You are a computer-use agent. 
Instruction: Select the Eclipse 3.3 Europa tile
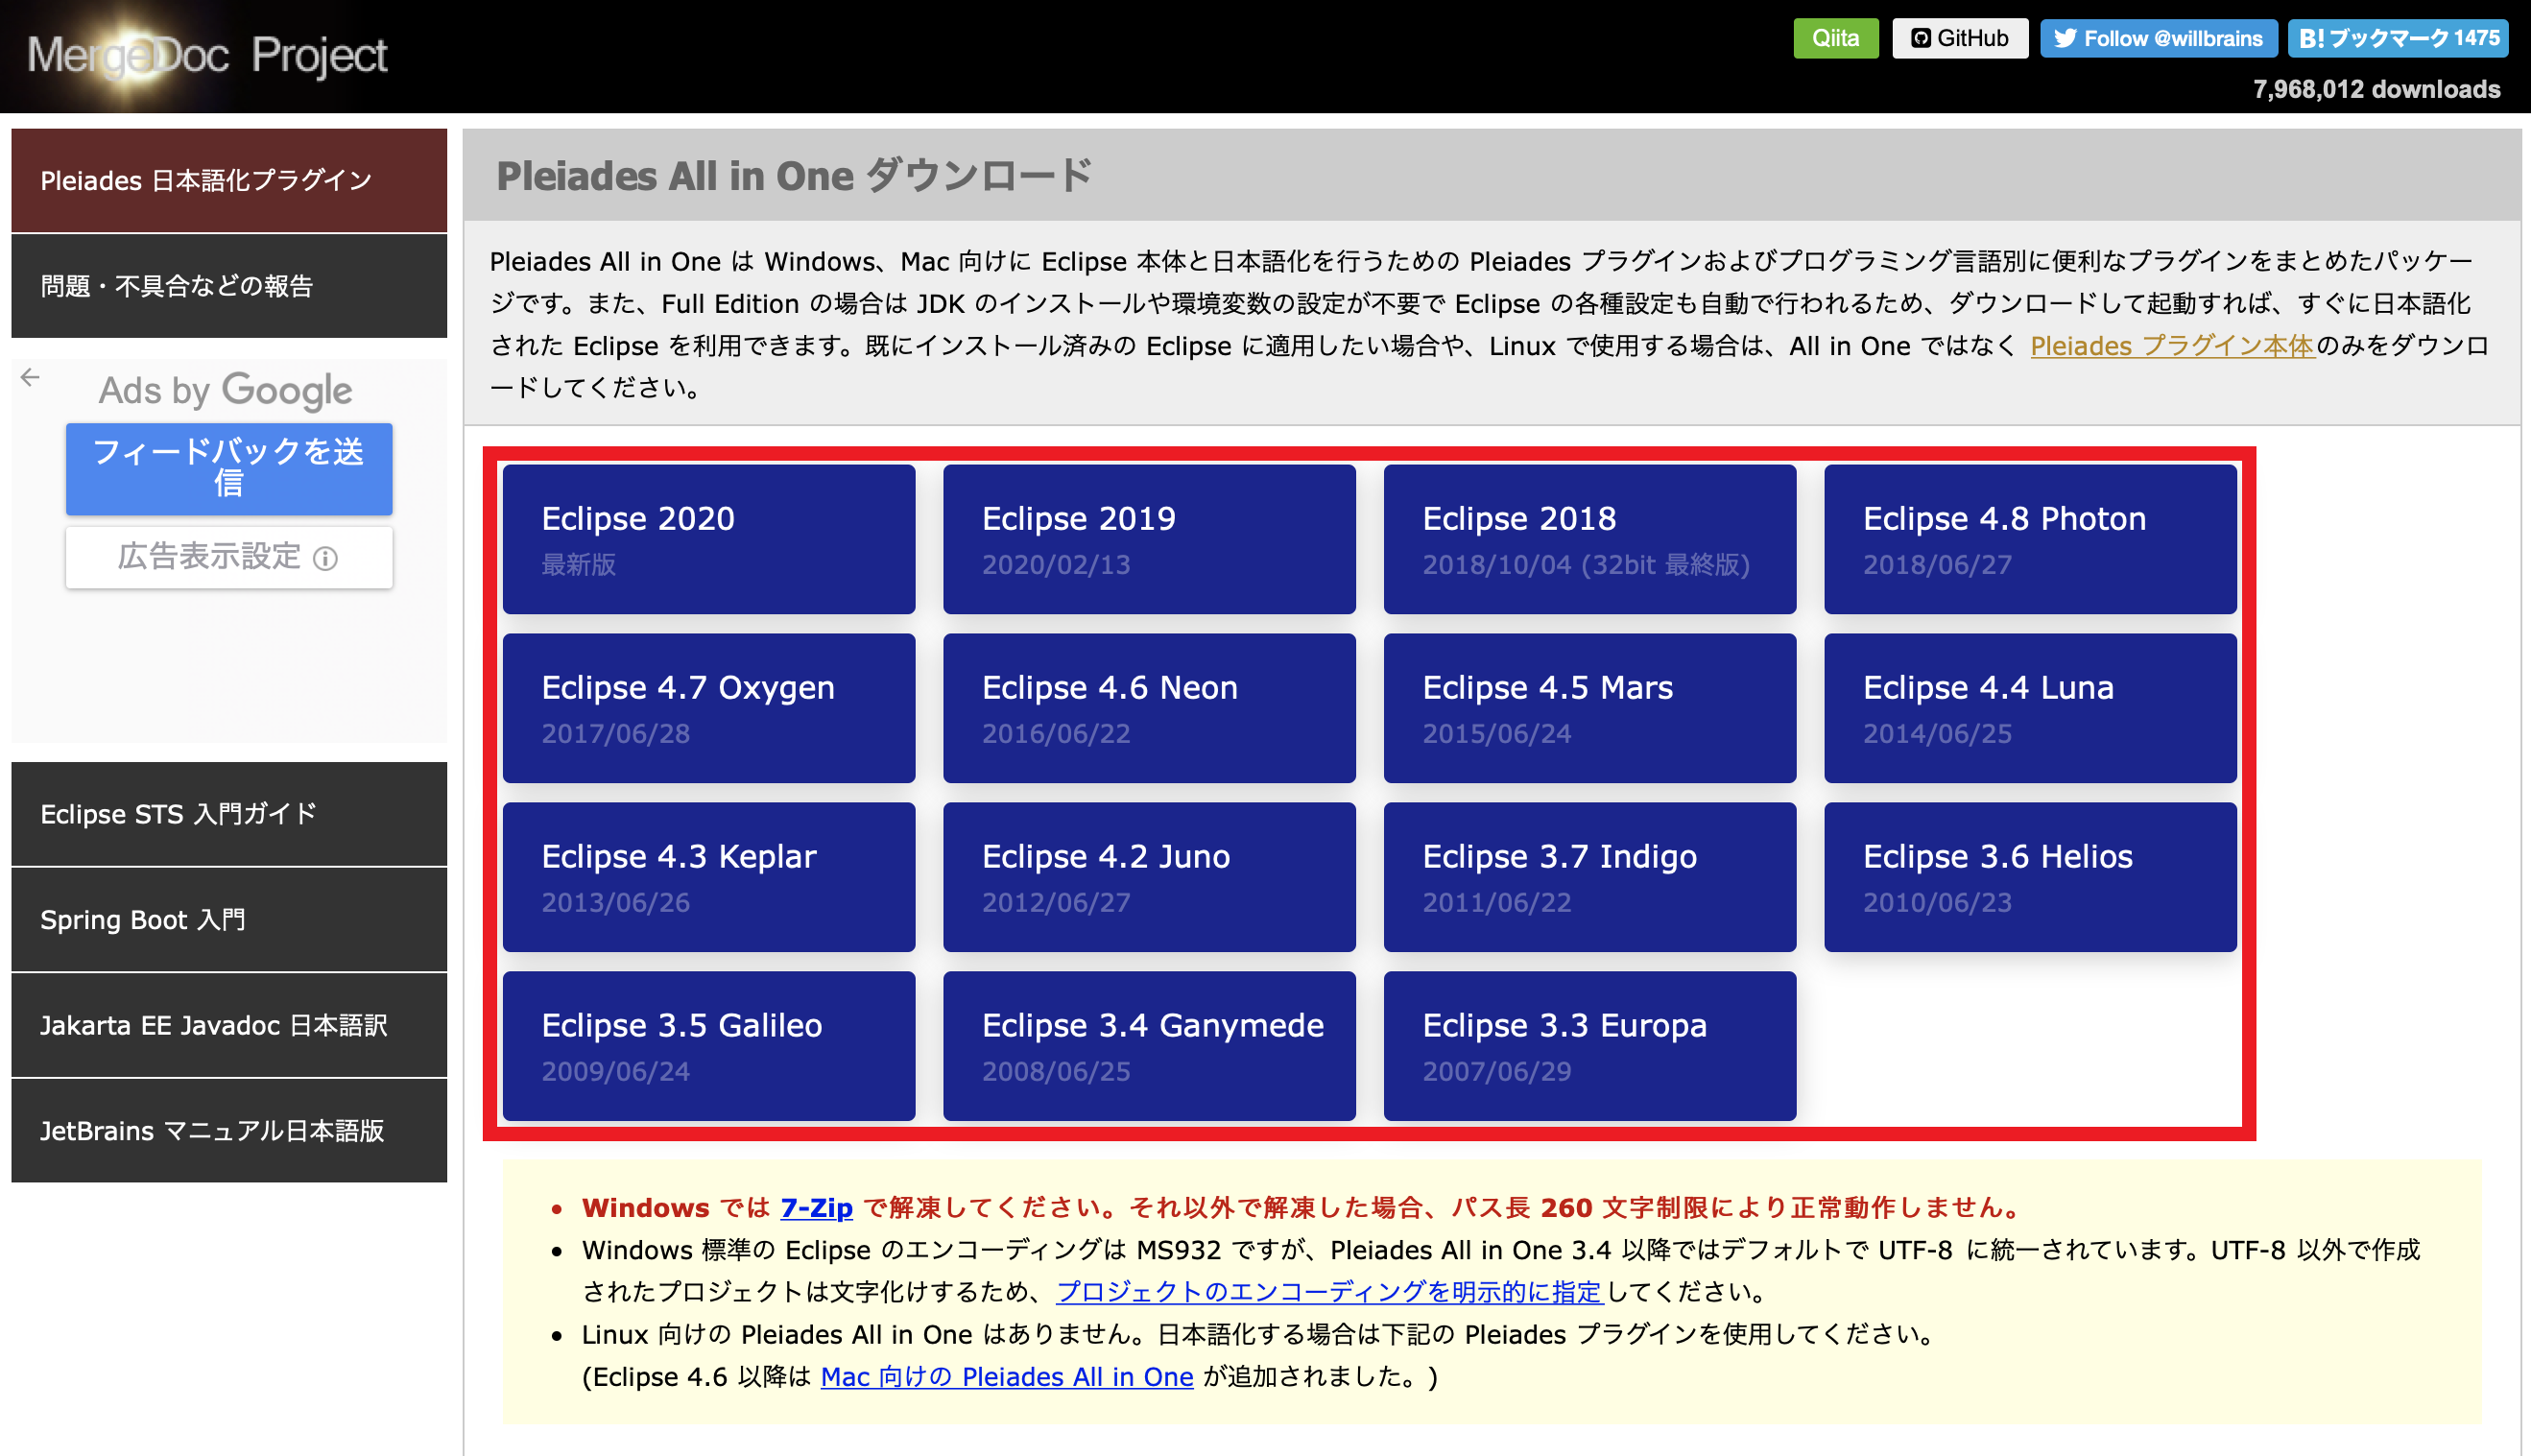1590,1046
